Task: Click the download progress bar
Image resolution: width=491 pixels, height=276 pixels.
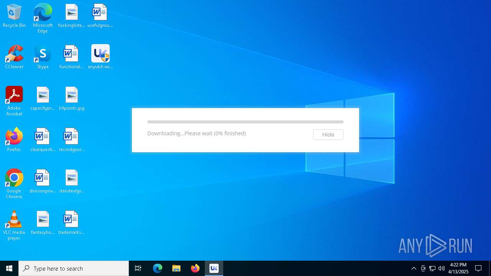Action: [x=245, y=122]
